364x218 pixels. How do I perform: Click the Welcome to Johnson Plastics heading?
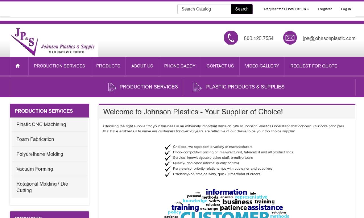coord(193,112)
